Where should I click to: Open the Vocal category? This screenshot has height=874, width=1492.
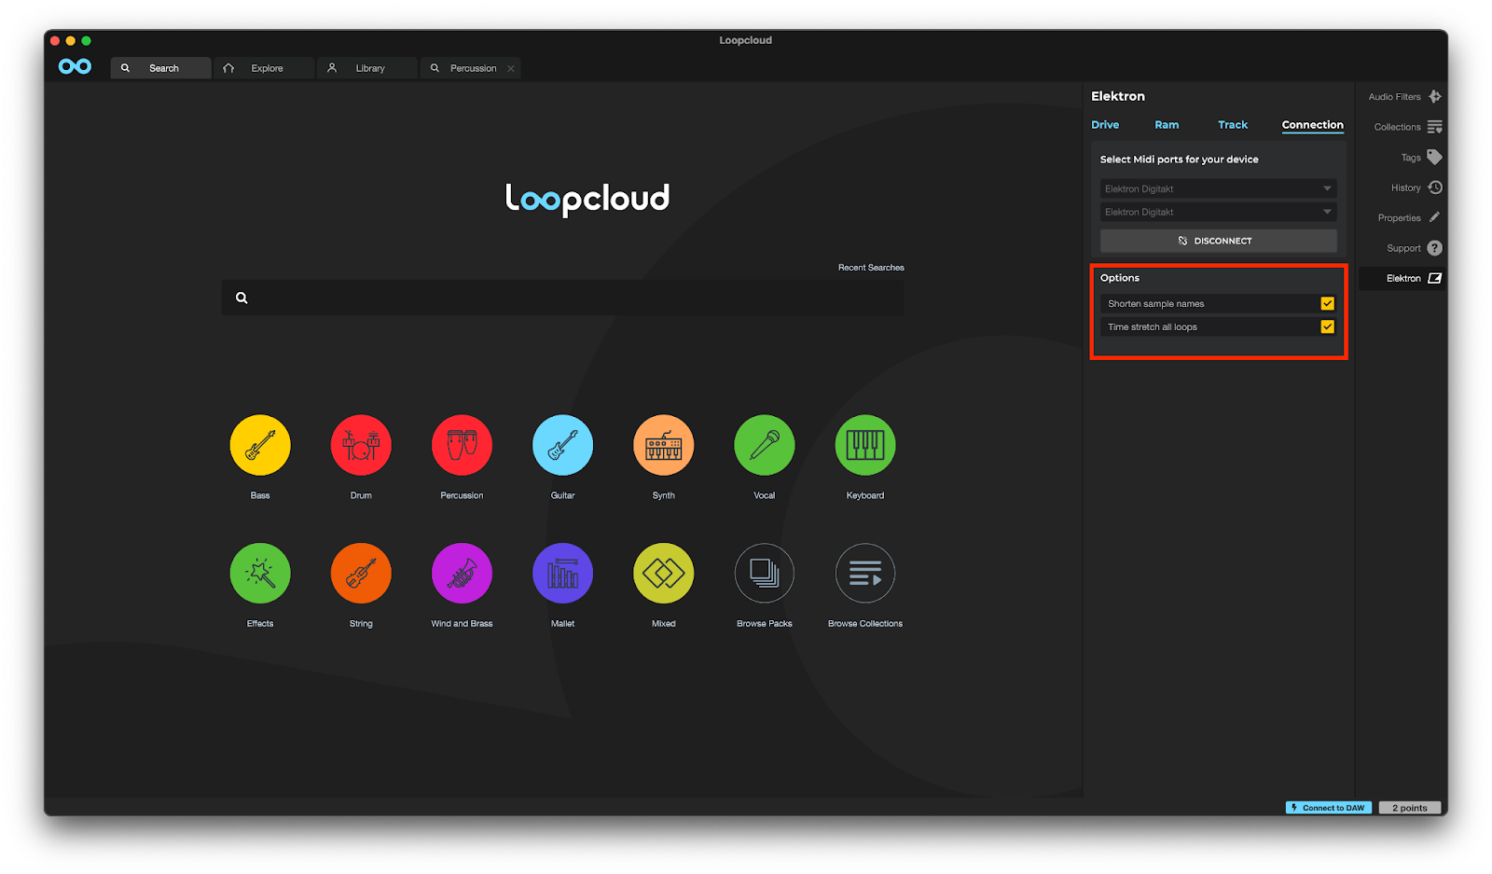(765, 445)
